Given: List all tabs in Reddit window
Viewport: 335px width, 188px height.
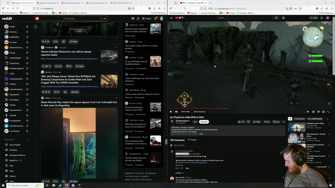Looking at the screenshot, I should click(x=142, y=3).
